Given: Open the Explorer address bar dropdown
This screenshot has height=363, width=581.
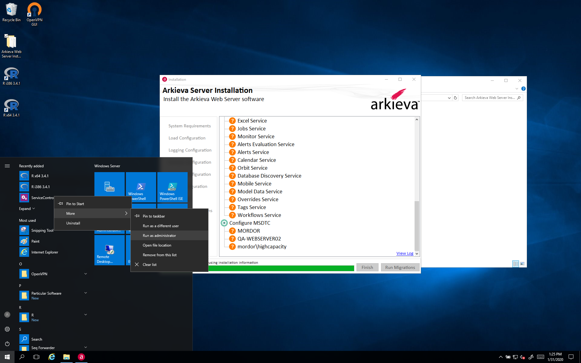Looking at the screenshot, I should (449, 98).
